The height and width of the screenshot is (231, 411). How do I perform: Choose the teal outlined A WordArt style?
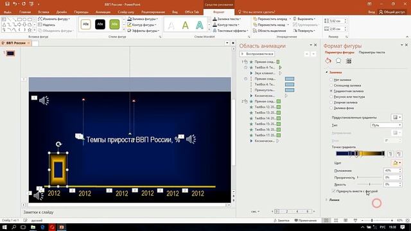tap(200, 26)
